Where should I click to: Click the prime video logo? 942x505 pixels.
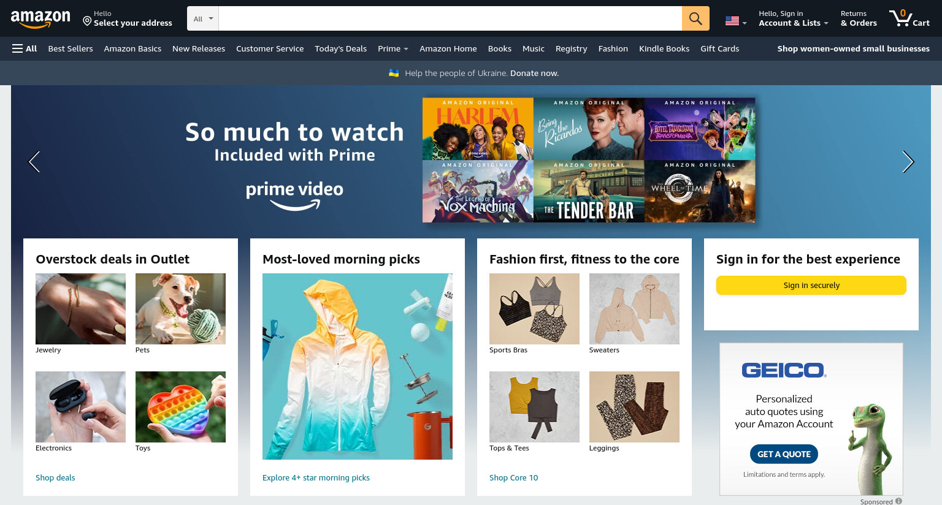[294, 196]
